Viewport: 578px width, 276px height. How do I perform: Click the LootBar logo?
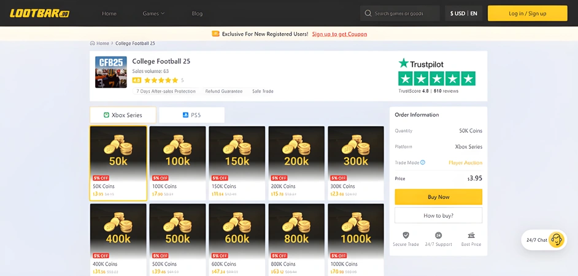(39, 13)
